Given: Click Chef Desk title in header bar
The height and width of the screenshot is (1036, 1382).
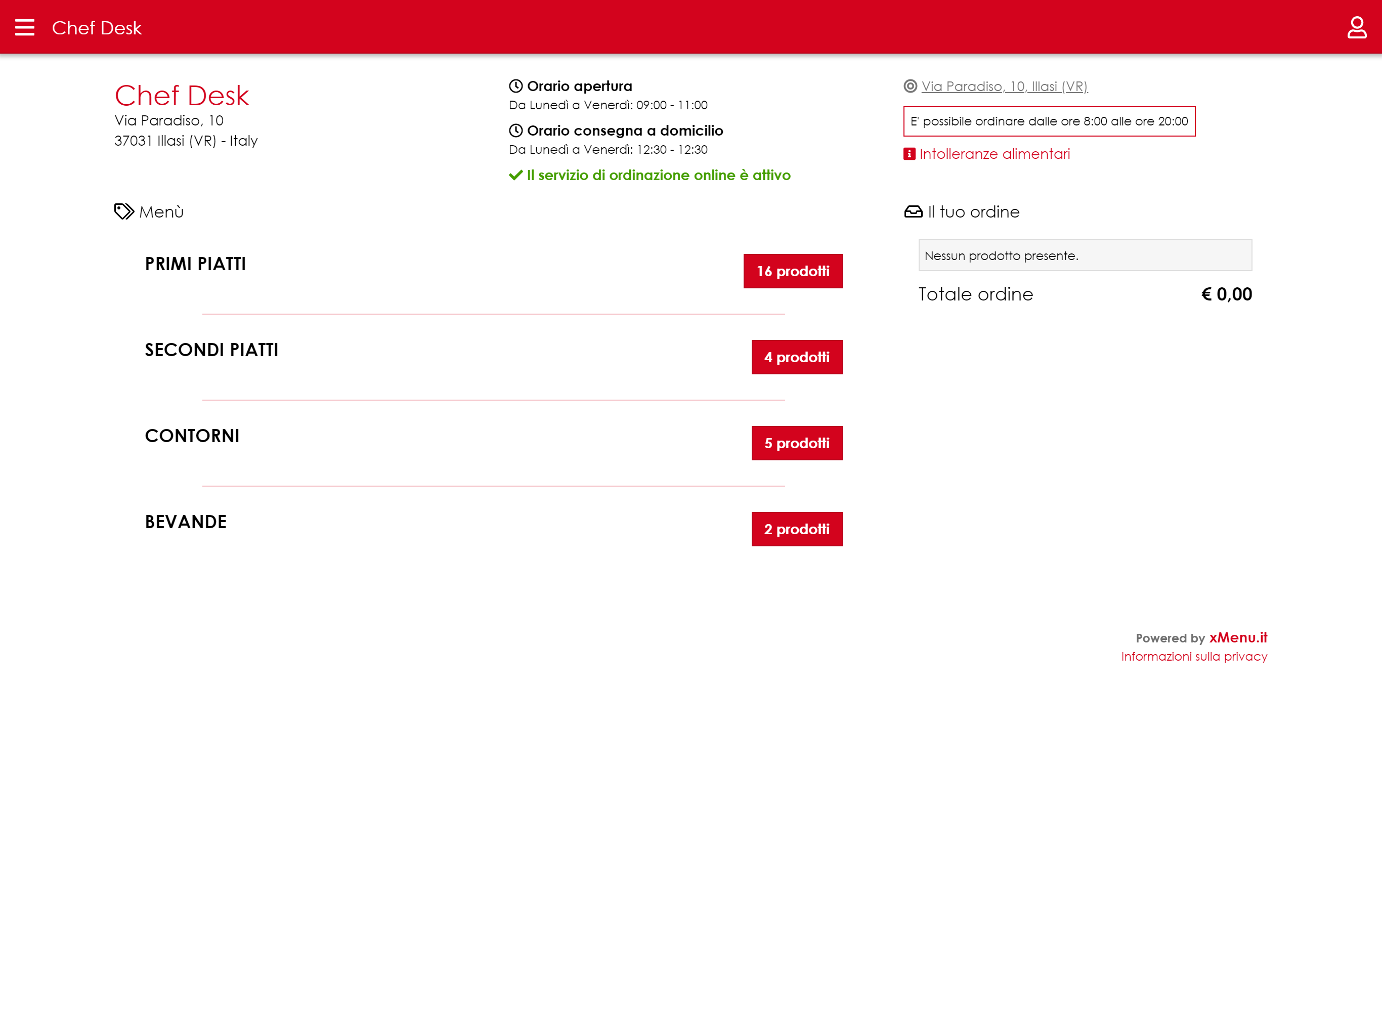Looking at the screenshot, I should click(97, 27).
